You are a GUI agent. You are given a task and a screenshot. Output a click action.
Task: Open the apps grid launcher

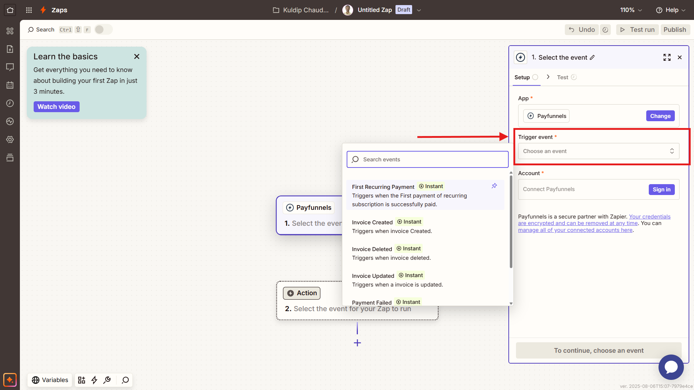click(x=29, y=10)
